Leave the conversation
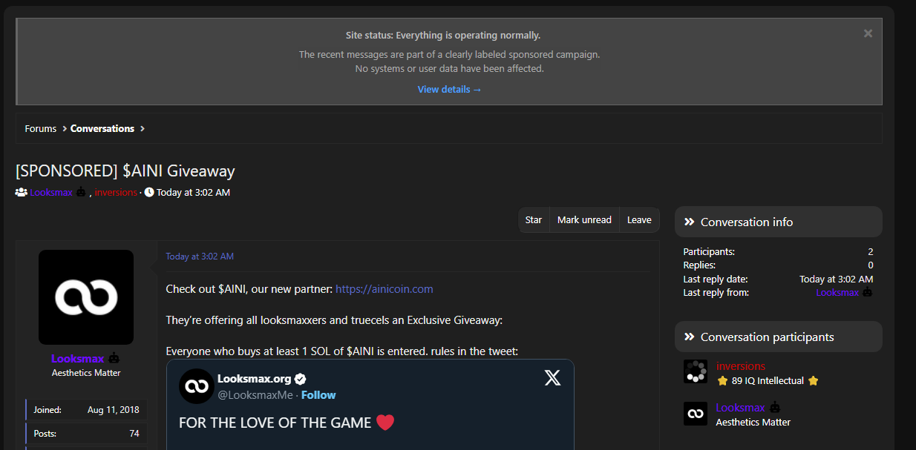This screenshot has width=916, height=450. [639, 220]
